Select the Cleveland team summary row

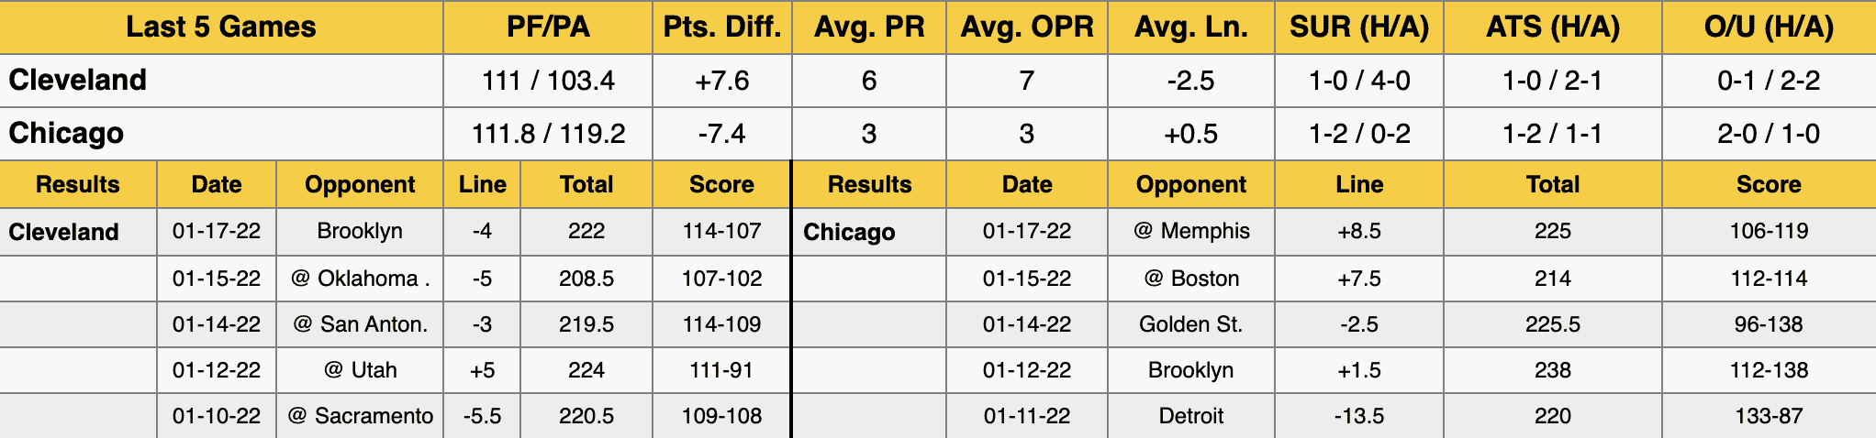click(938, 81)
